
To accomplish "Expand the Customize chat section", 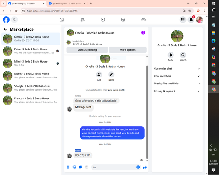I will [x=177, y=69].
